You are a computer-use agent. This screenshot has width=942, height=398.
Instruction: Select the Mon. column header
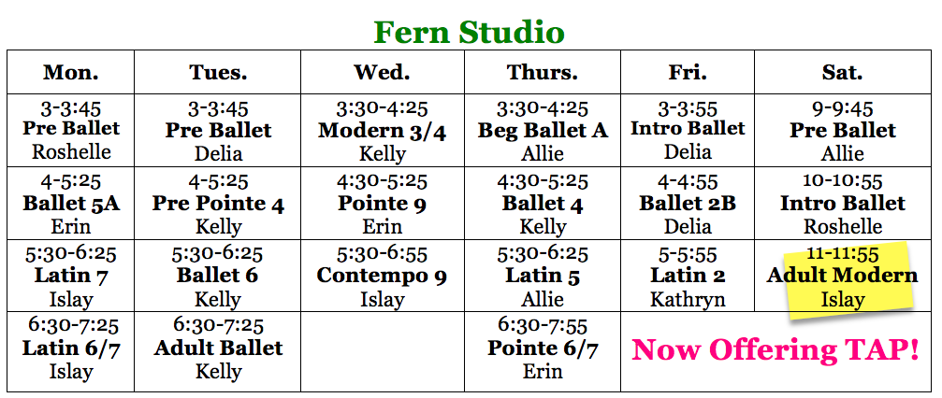[x=70, y=72]
